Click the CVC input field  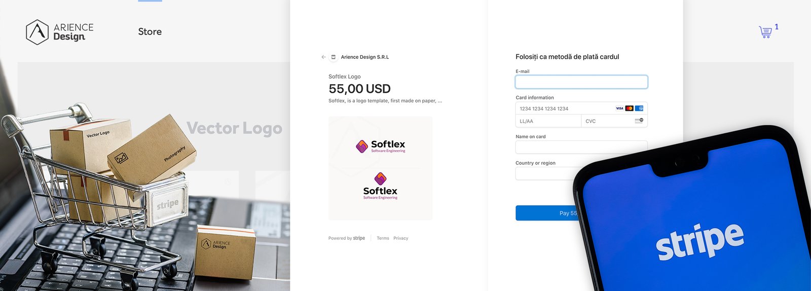[x=607, y=121]
